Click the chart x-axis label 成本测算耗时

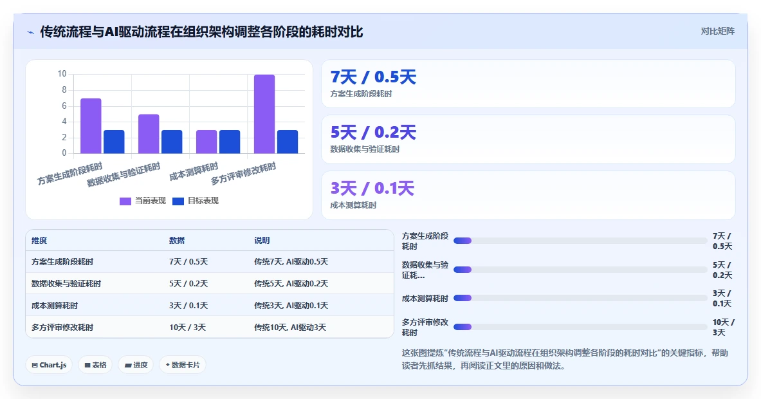point(194,172)
